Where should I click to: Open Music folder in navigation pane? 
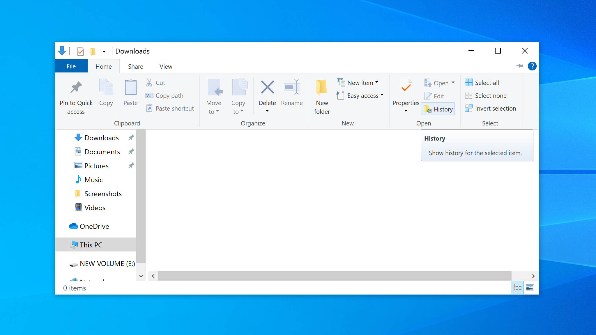tap(93, 180)
